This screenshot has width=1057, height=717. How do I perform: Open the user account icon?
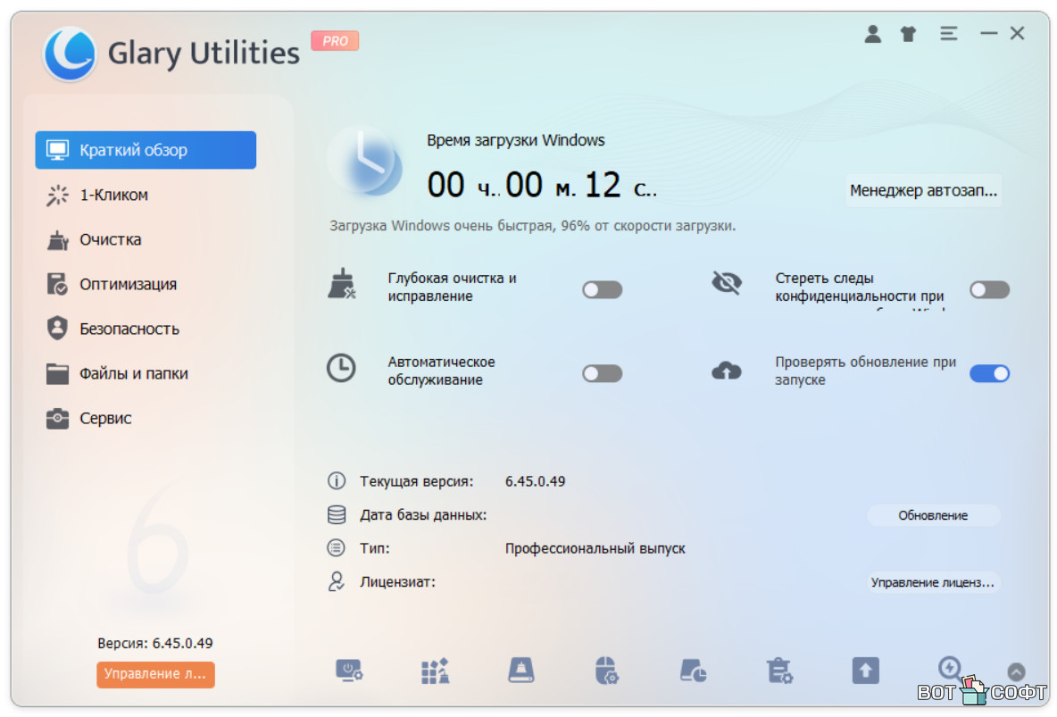[x=872, y=34]
